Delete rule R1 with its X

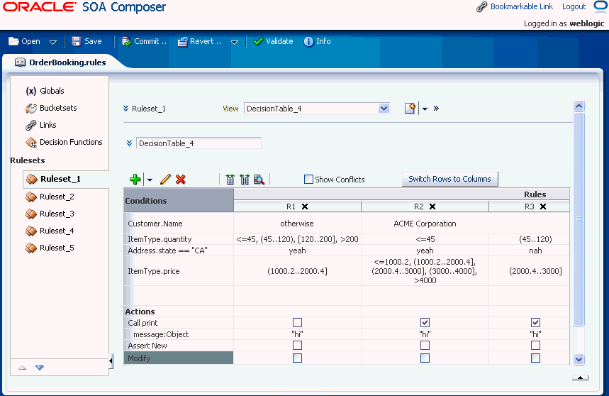click(305, 207)
